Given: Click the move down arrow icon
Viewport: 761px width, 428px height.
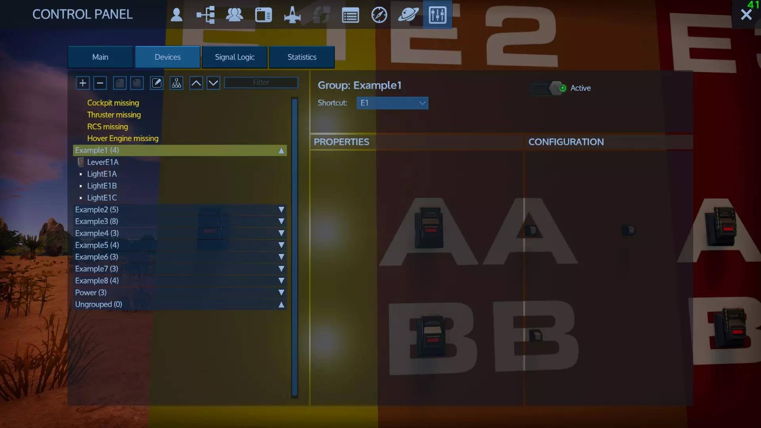Looking at the screenshot, I should click(x=213, y=83).
